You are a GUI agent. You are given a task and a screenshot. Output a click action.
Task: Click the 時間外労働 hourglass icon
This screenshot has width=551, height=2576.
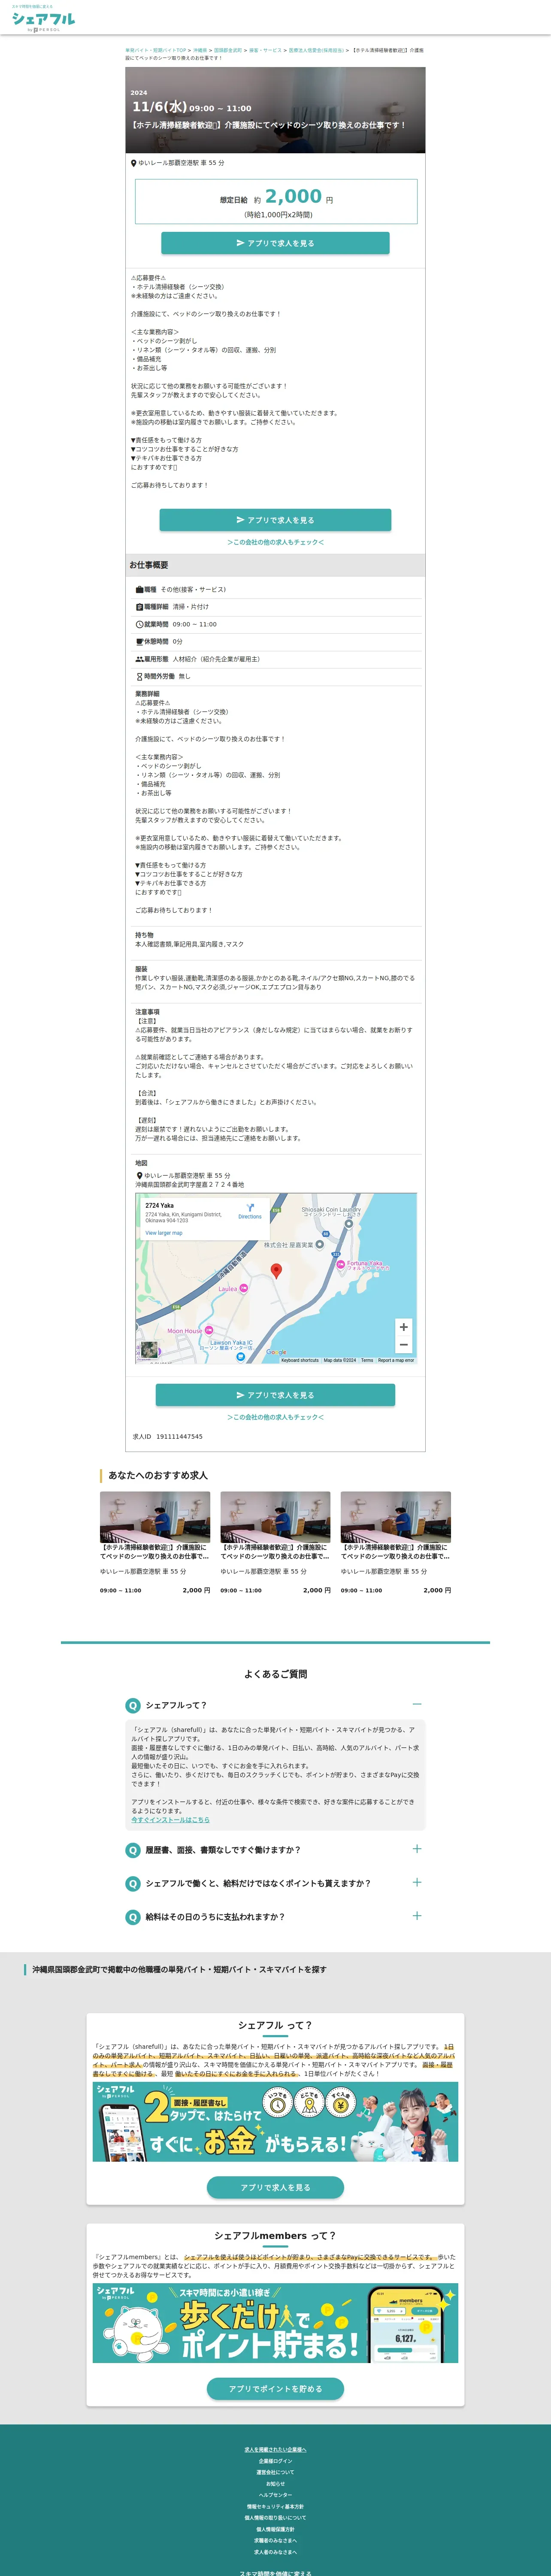click(139, 677)
